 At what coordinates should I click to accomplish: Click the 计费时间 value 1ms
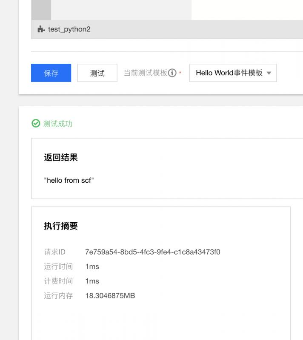pyautogui.click(x=92, y=281)
